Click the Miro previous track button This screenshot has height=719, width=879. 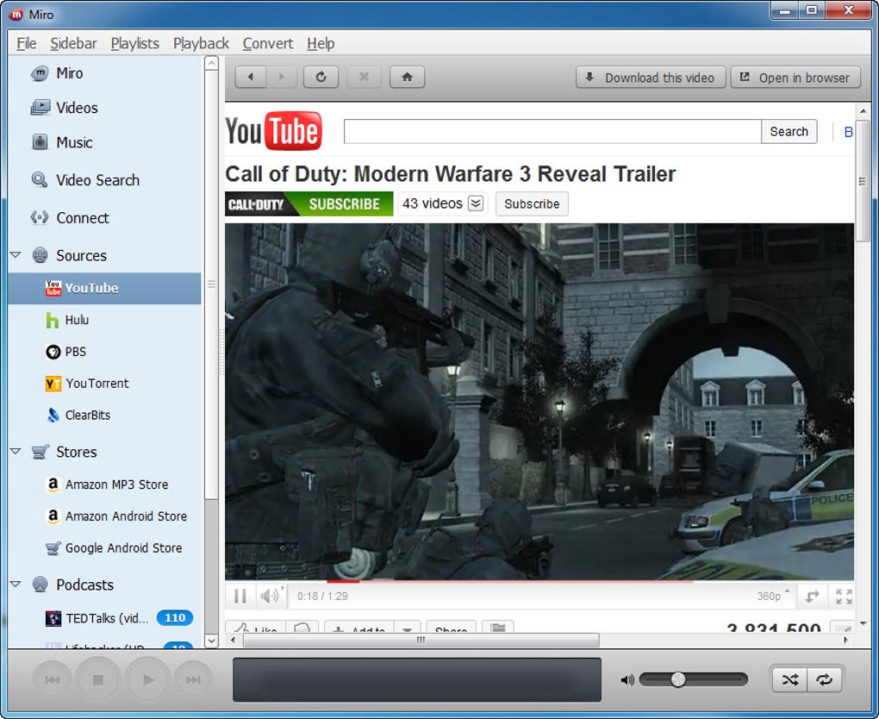click(52, 680)
